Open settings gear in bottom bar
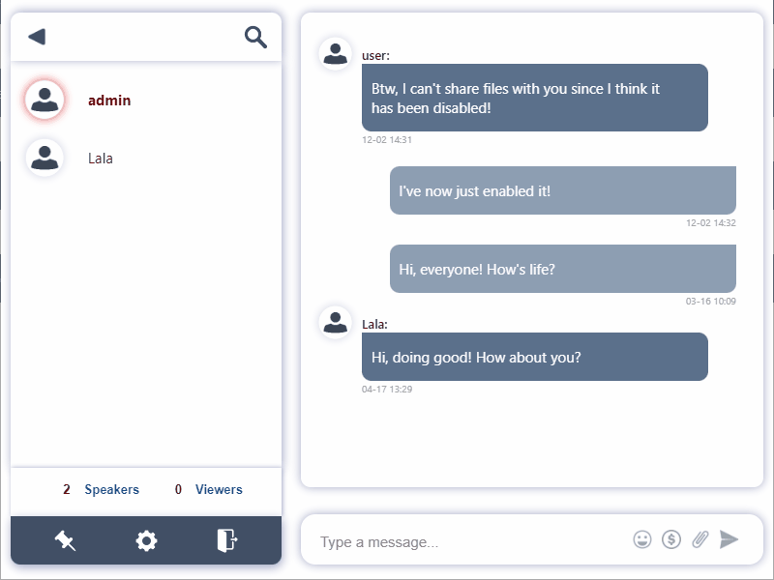Viewport: 774px width, 580px height. [146, 540]
